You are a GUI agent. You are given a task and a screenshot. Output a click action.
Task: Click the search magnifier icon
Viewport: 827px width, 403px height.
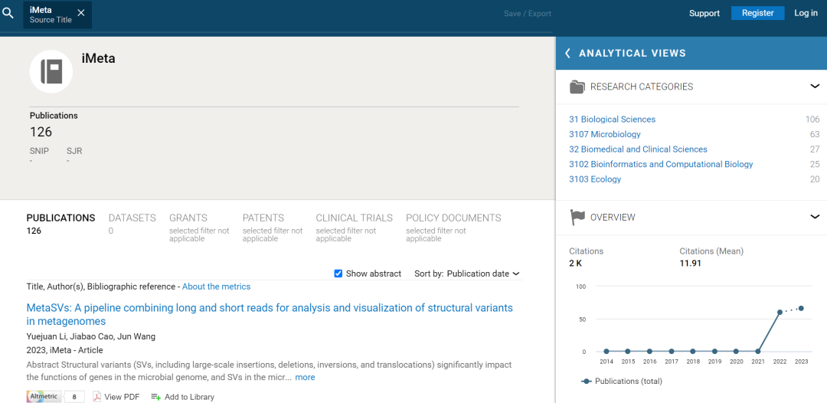pyautogui.click(x=8, y=13)
